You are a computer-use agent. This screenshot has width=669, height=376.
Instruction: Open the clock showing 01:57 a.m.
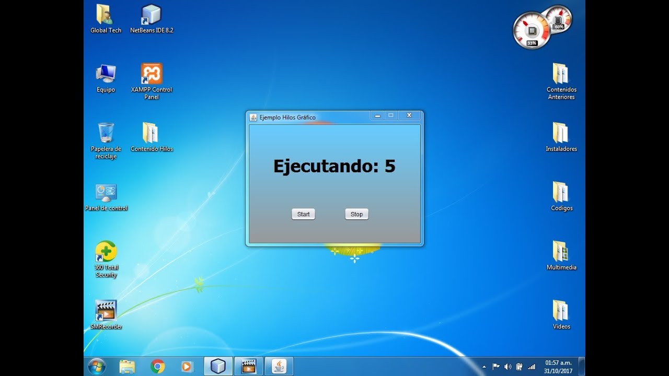tap(558, 367)
